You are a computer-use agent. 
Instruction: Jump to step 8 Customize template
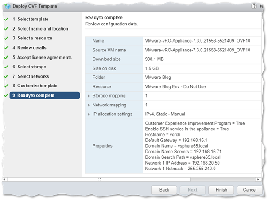tap(35, 86)
